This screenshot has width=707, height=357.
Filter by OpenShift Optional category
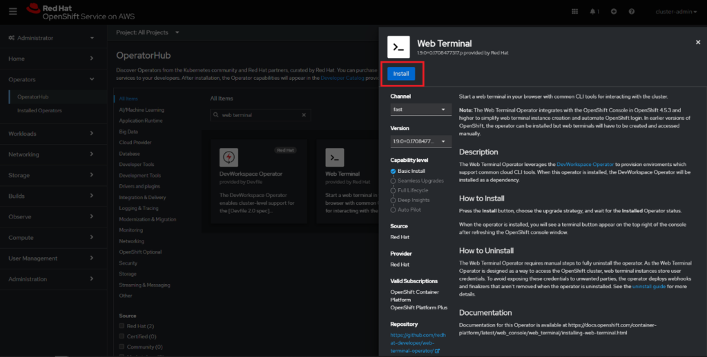click(x=140, y=252)
